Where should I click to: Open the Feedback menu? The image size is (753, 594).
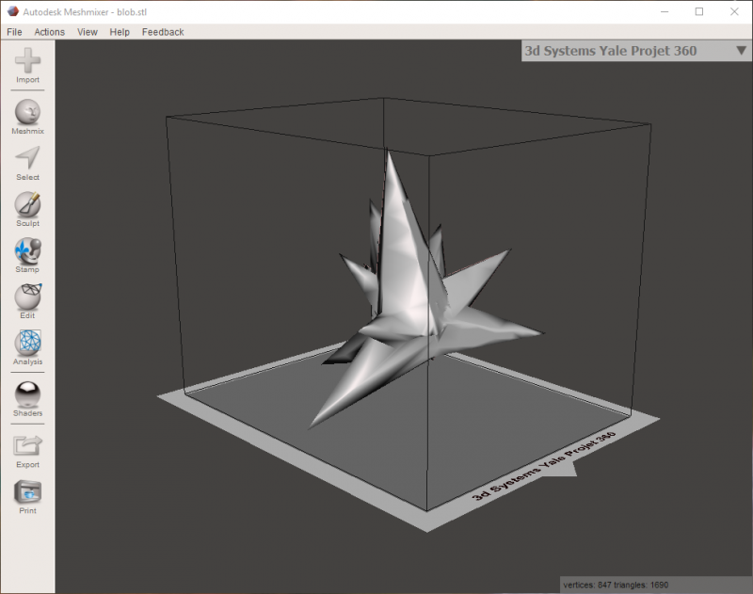(x=163, y=32)
